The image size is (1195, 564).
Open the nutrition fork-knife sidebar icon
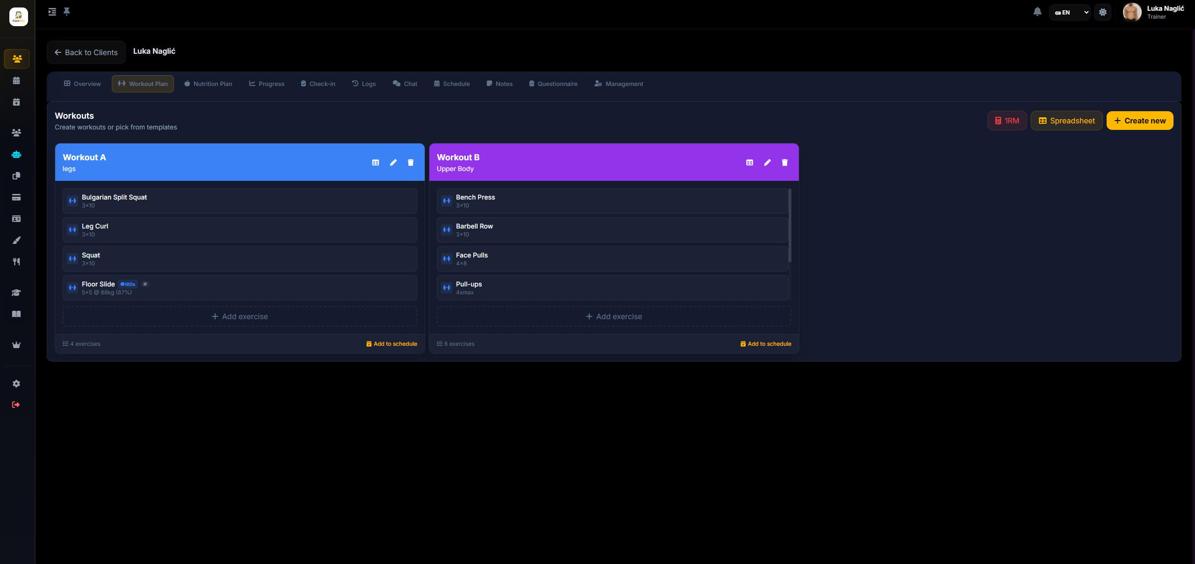click(x=16, y=262)
